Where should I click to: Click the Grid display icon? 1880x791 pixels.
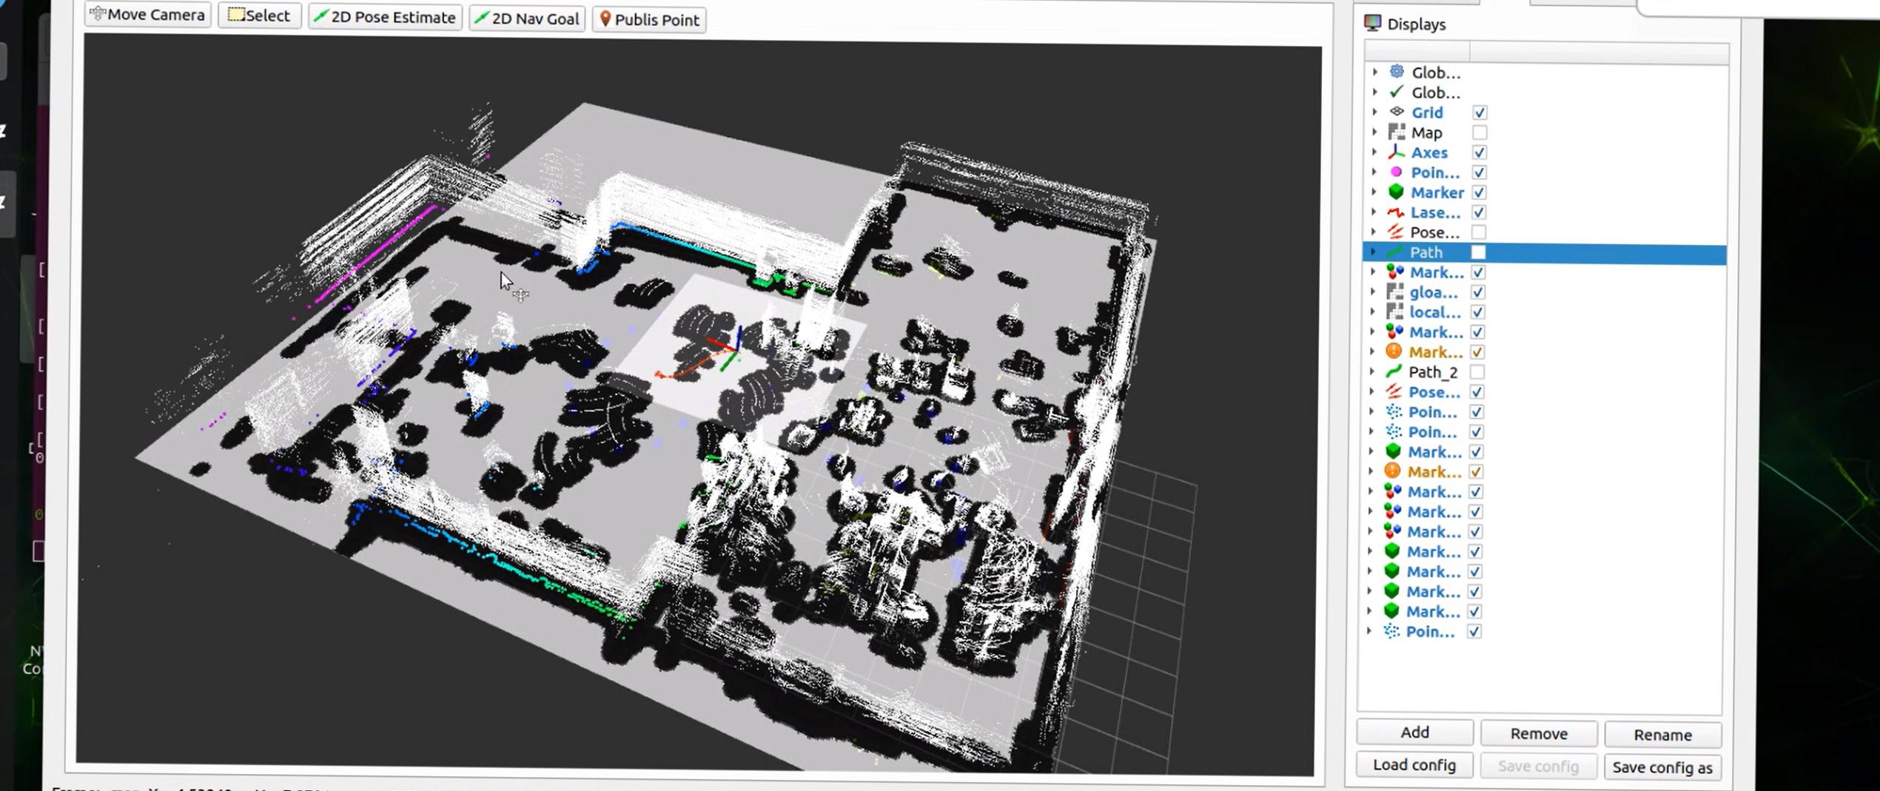click(x=1397, y=112)
